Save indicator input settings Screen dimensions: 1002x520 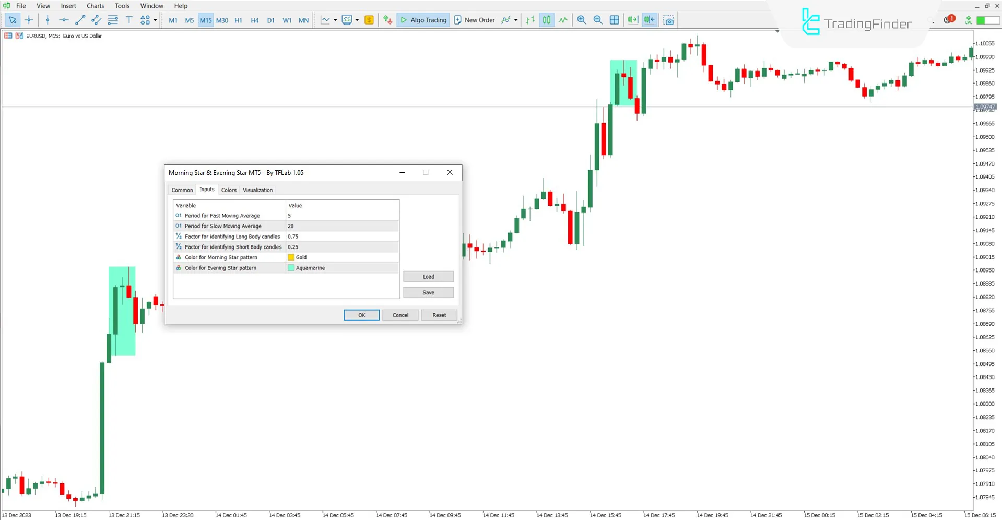click(428, 292)
